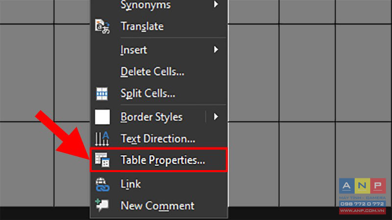The height and width of the screenshot is (220, 392).
Task: Click the Link chain icon
Action: pos(102,185)
